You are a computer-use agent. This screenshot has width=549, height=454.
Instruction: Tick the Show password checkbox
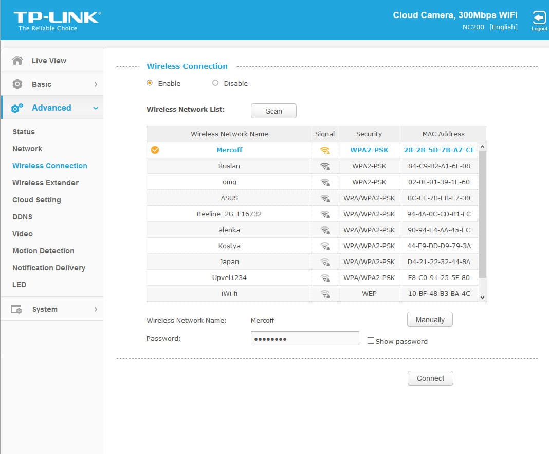[371, 341]
